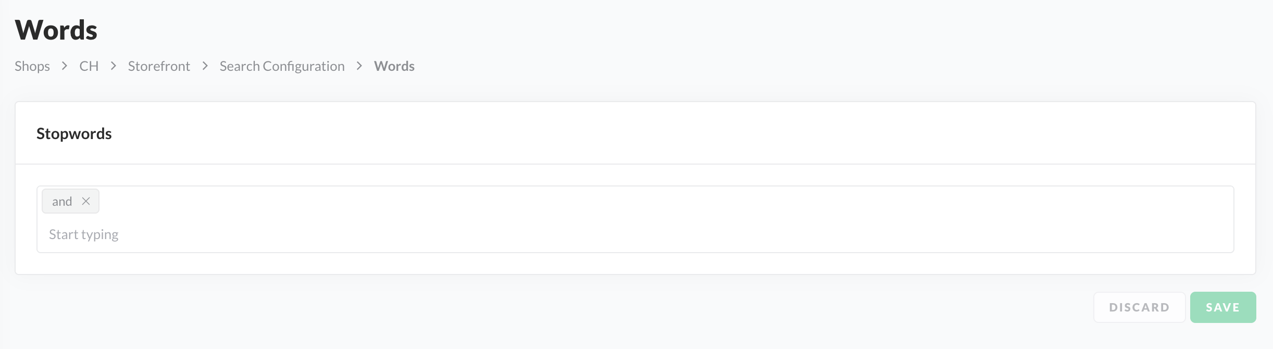Open the CH breadcrumb link
1273x349 pixels.
89,66
